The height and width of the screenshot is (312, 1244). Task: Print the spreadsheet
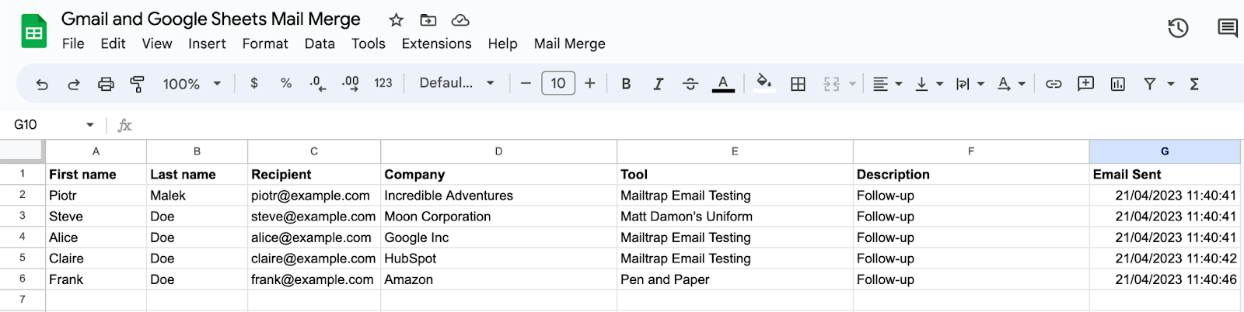coord(106,84)
